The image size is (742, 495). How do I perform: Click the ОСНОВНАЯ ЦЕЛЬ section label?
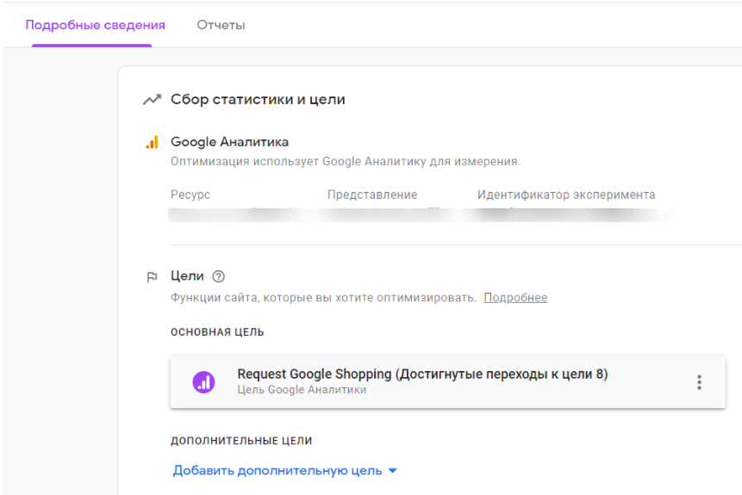(x=217, y=332)
